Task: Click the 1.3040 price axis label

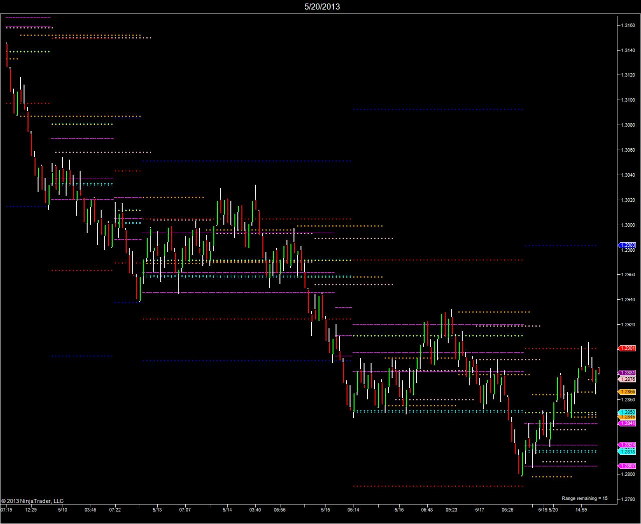Action: 628,175
